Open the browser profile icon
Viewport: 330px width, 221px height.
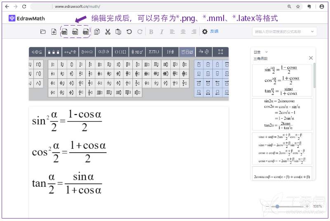click(322, 7)
